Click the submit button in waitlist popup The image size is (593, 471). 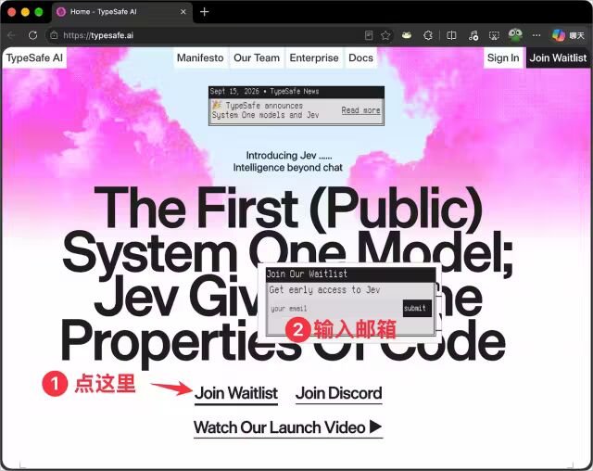click(417, 308)
